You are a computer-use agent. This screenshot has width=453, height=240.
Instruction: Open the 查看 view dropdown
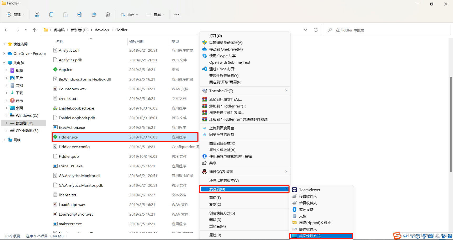pyautogui.click(x=156, y=15)
